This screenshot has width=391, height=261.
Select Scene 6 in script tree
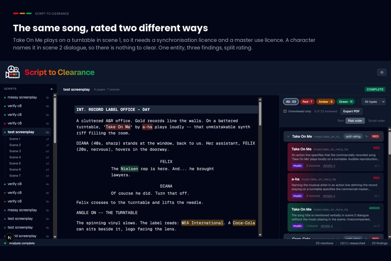pyautogui.click(x=15, y=169)
